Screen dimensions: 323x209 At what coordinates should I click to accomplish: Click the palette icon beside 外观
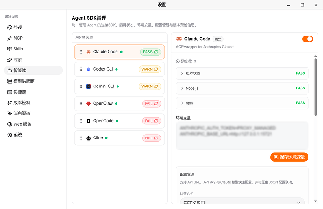10,28
